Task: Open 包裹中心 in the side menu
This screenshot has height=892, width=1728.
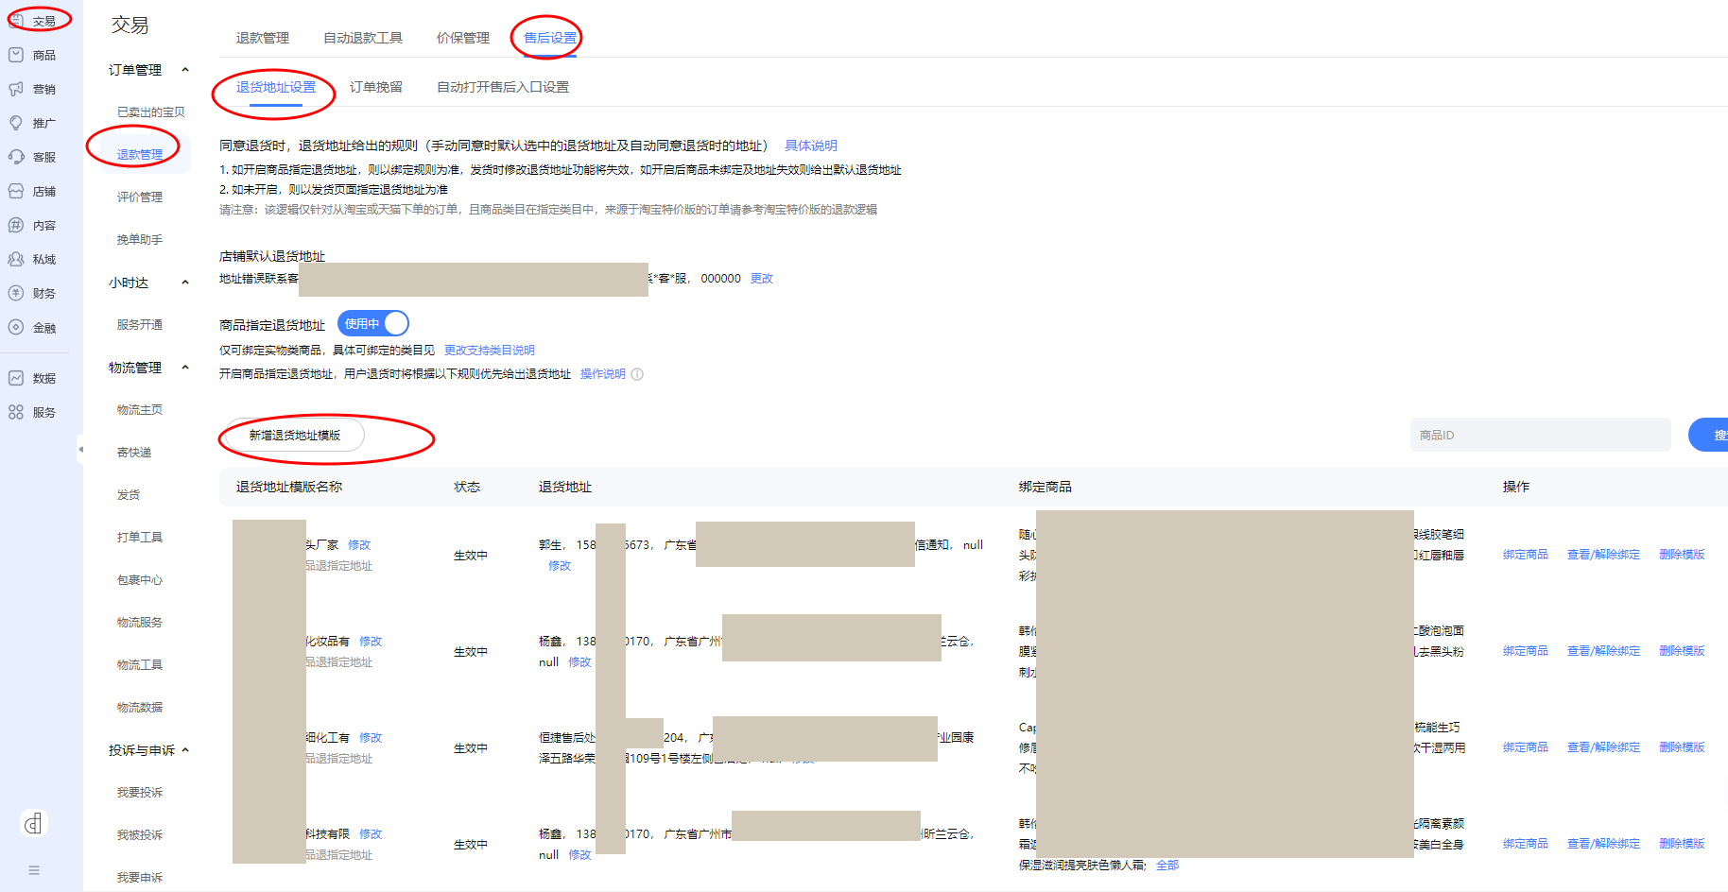Action: click(140, 580)
